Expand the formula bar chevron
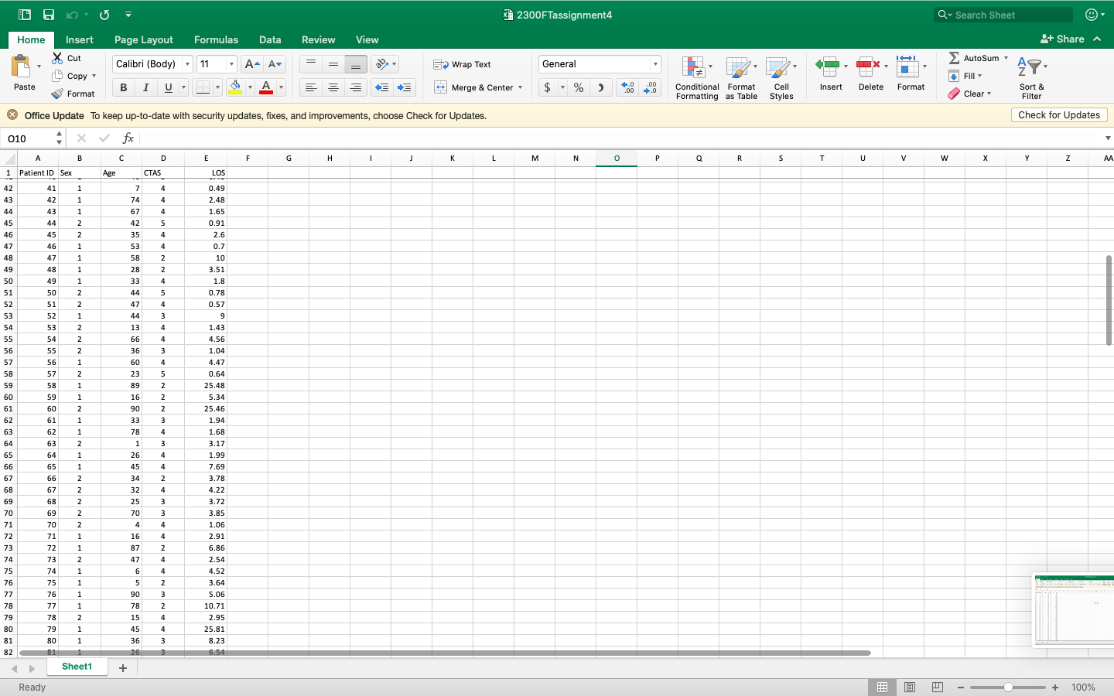Viewport: 1114px width, 696px height. tap(1108, 138)
